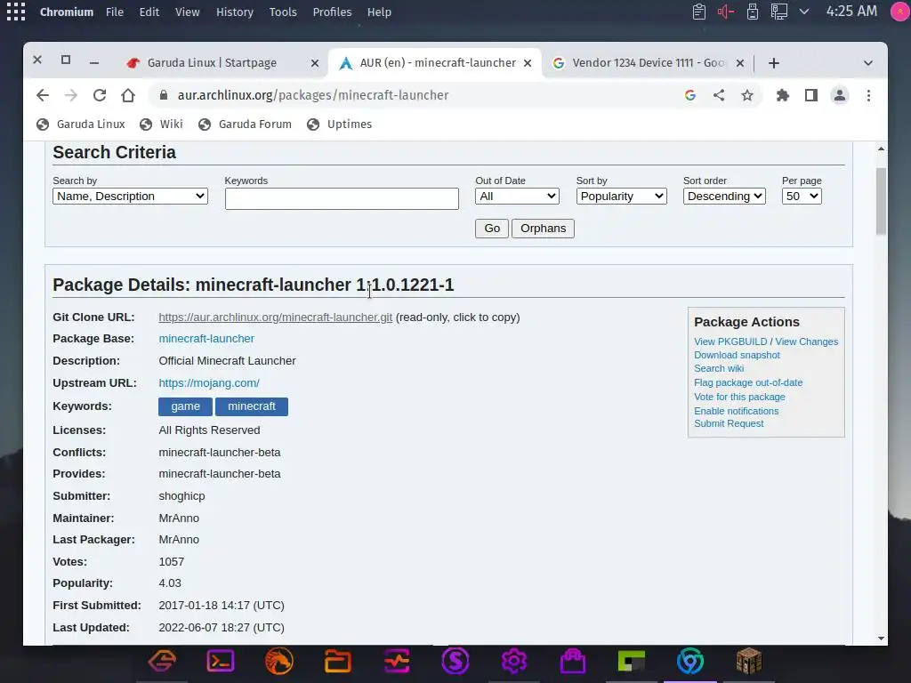Click the network display tray icon
The width and height of the screenshot is (911, 683).
779,12
